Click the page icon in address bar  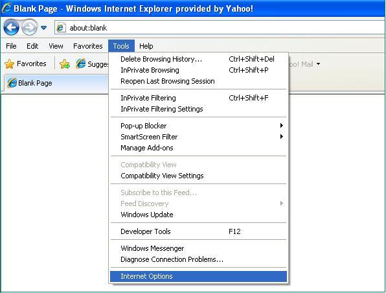point(61,28)
